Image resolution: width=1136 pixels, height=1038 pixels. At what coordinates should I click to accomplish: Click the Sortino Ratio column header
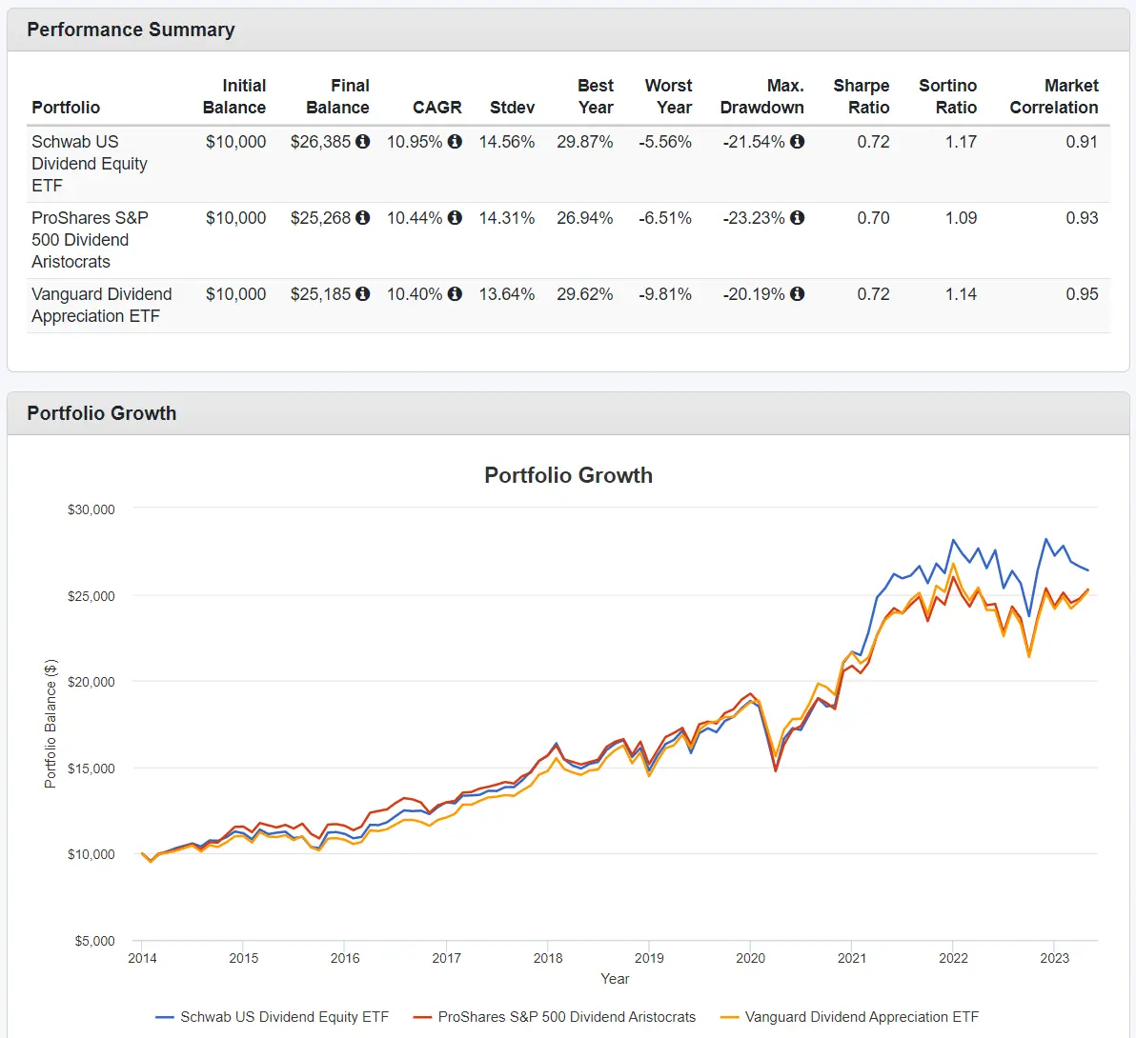(x=947, y=96)
